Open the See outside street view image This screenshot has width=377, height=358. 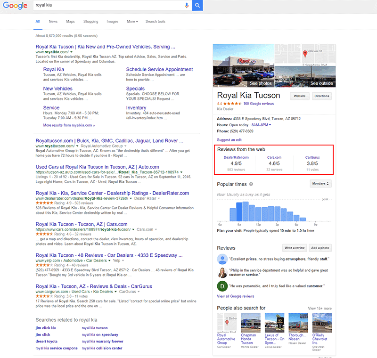[305, 76]
